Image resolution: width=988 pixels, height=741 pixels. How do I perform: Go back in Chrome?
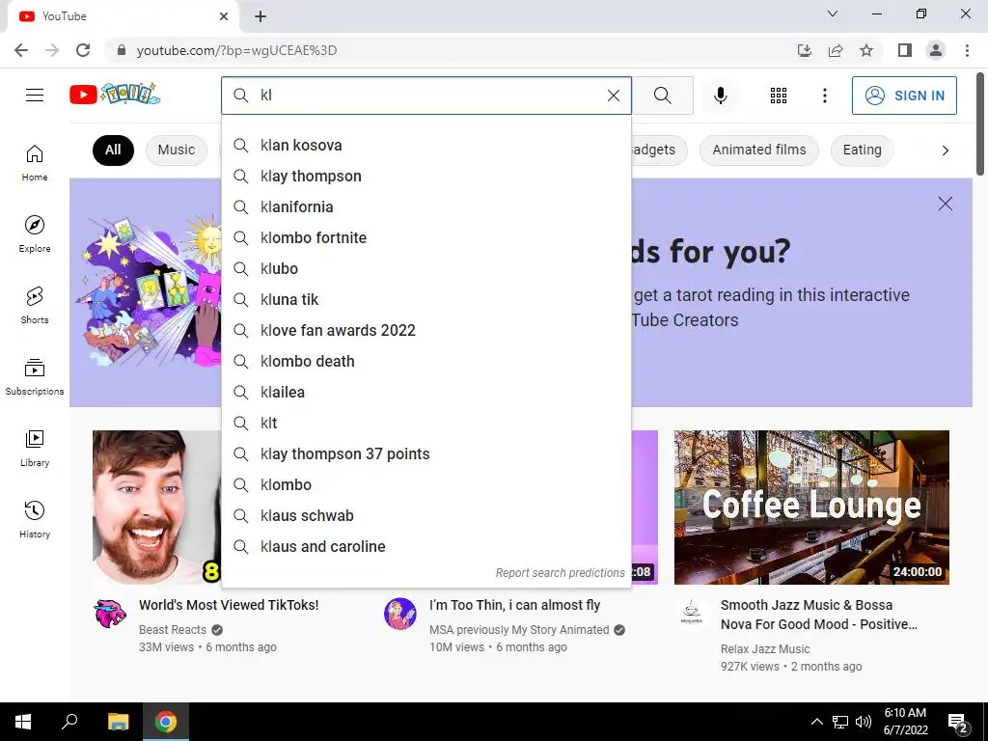(21, 50)
